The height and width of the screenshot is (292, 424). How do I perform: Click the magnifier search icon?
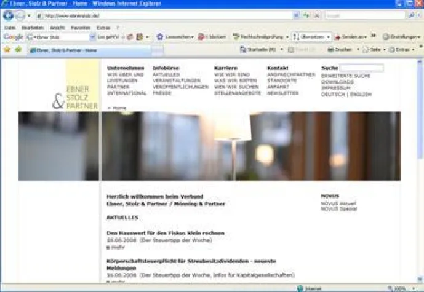411,15
